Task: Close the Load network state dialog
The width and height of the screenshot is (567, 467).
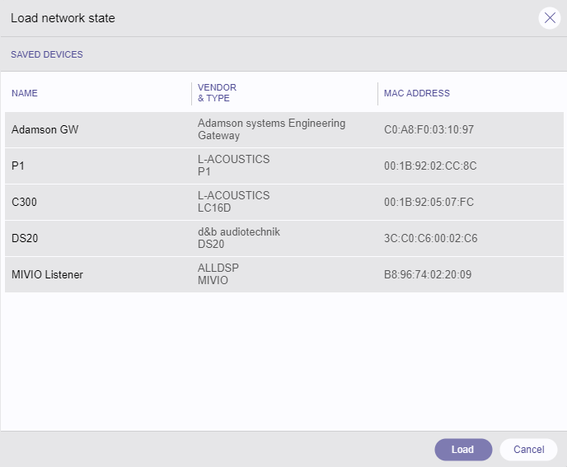Action: click(550, 18)
